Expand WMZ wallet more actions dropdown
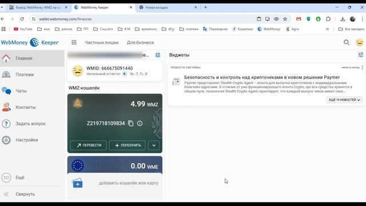The image size is (366, 206). pyautogui.click(x=154, y=145)
